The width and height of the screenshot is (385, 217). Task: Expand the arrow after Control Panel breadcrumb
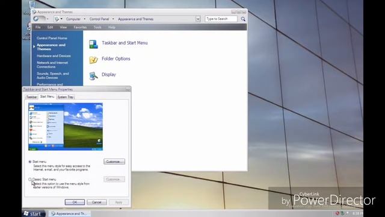pyautogui.click(x=113, y=19)
